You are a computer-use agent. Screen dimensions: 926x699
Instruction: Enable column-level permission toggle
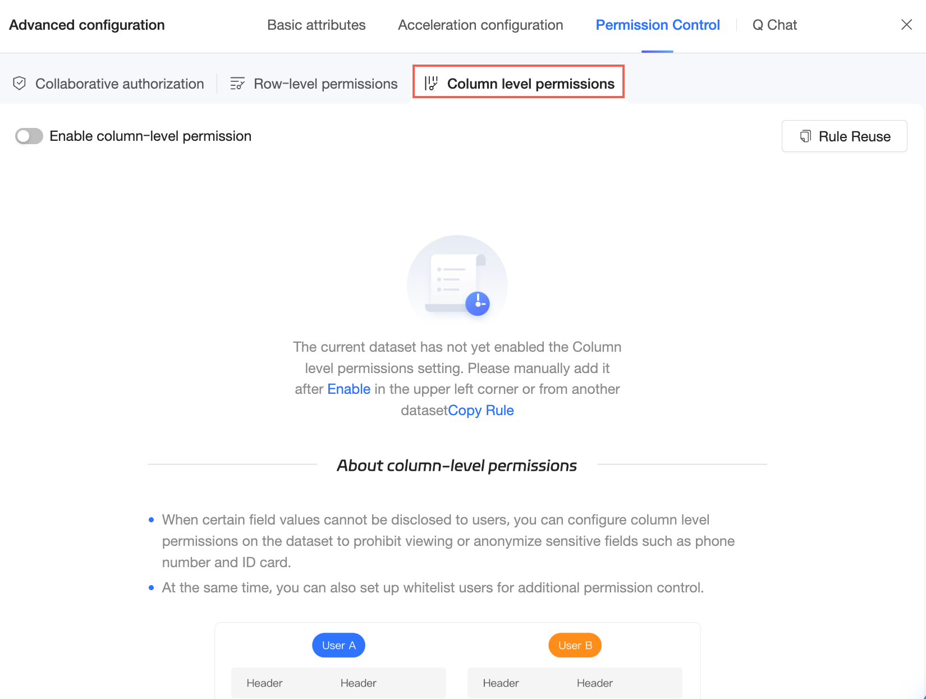click(x=29, y=136)
